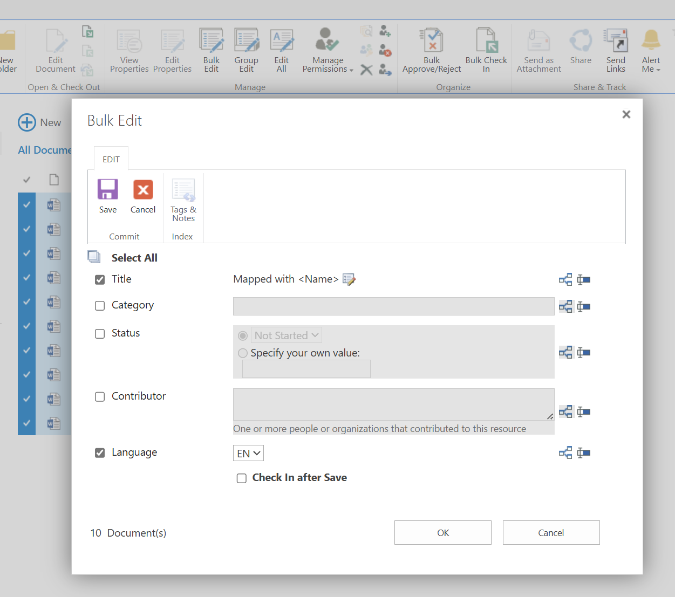Image resolution: width=675 pixels, height=597 pixels.
Task: Switch to the EDIT tab
Action: (x=111, y=159)
